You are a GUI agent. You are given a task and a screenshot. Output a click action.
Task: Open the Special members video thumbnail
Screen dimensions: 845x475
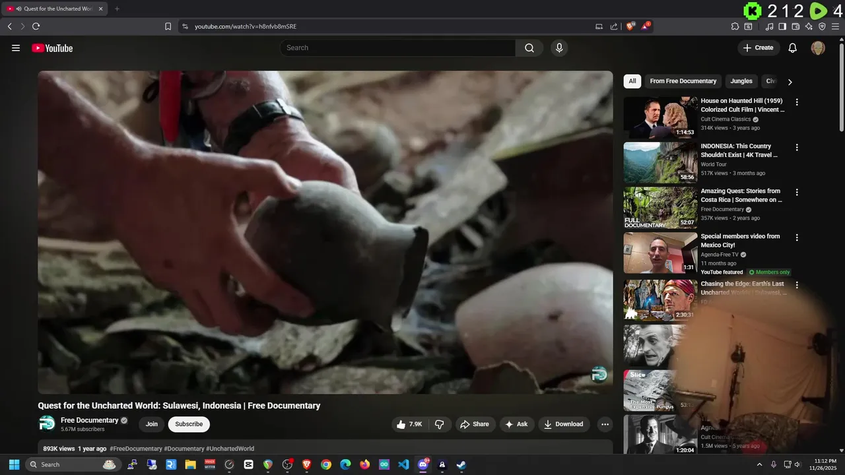[x=660, y=253]
